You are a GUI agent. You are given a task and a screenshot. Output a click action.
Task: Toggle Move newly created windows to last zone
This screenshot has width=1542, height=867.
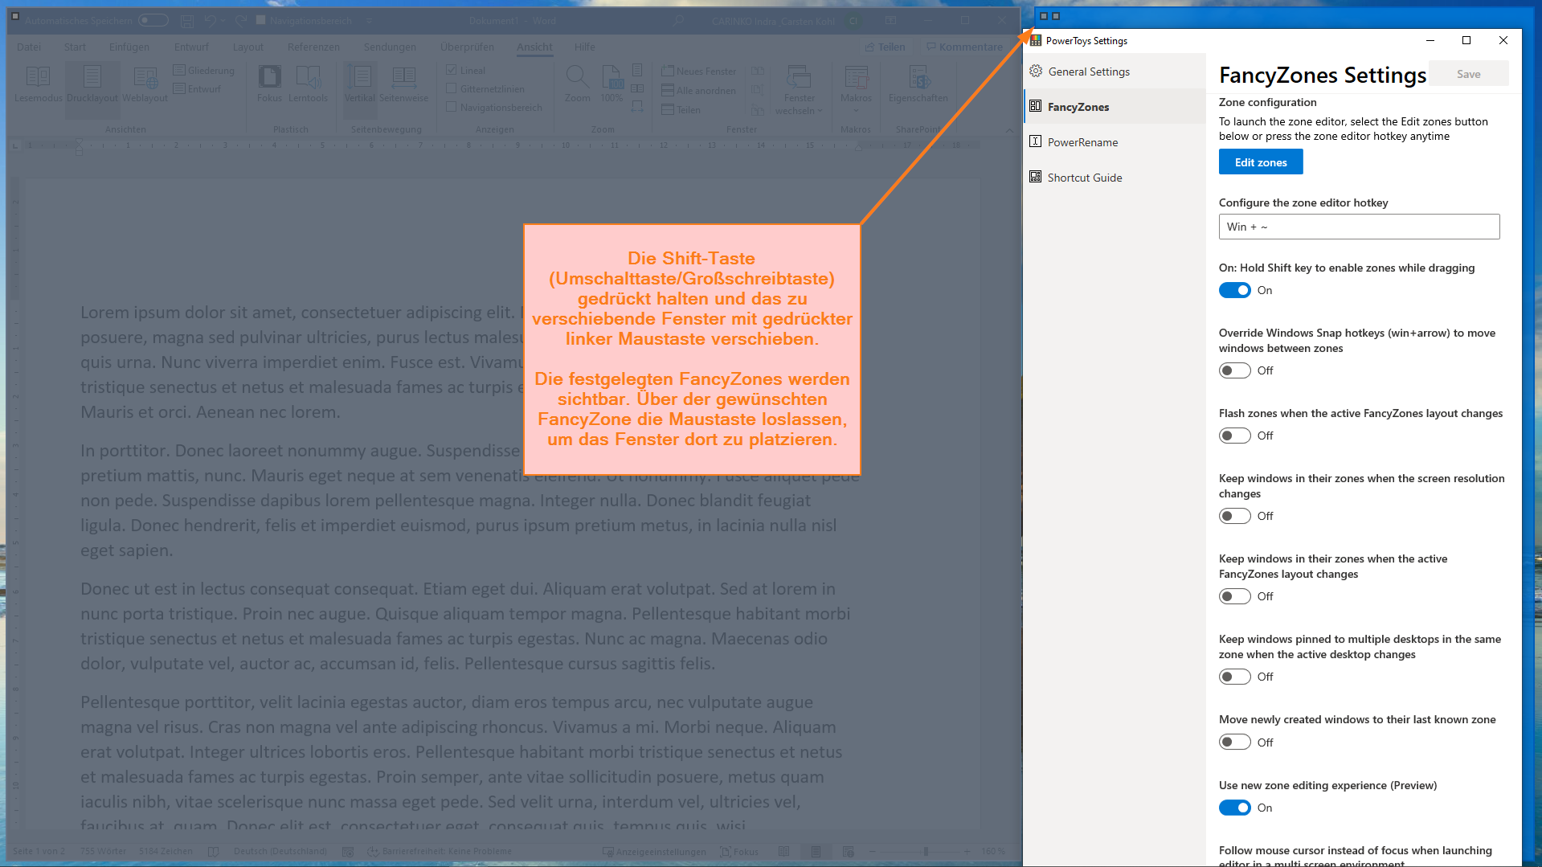[x=1234, y=742]
